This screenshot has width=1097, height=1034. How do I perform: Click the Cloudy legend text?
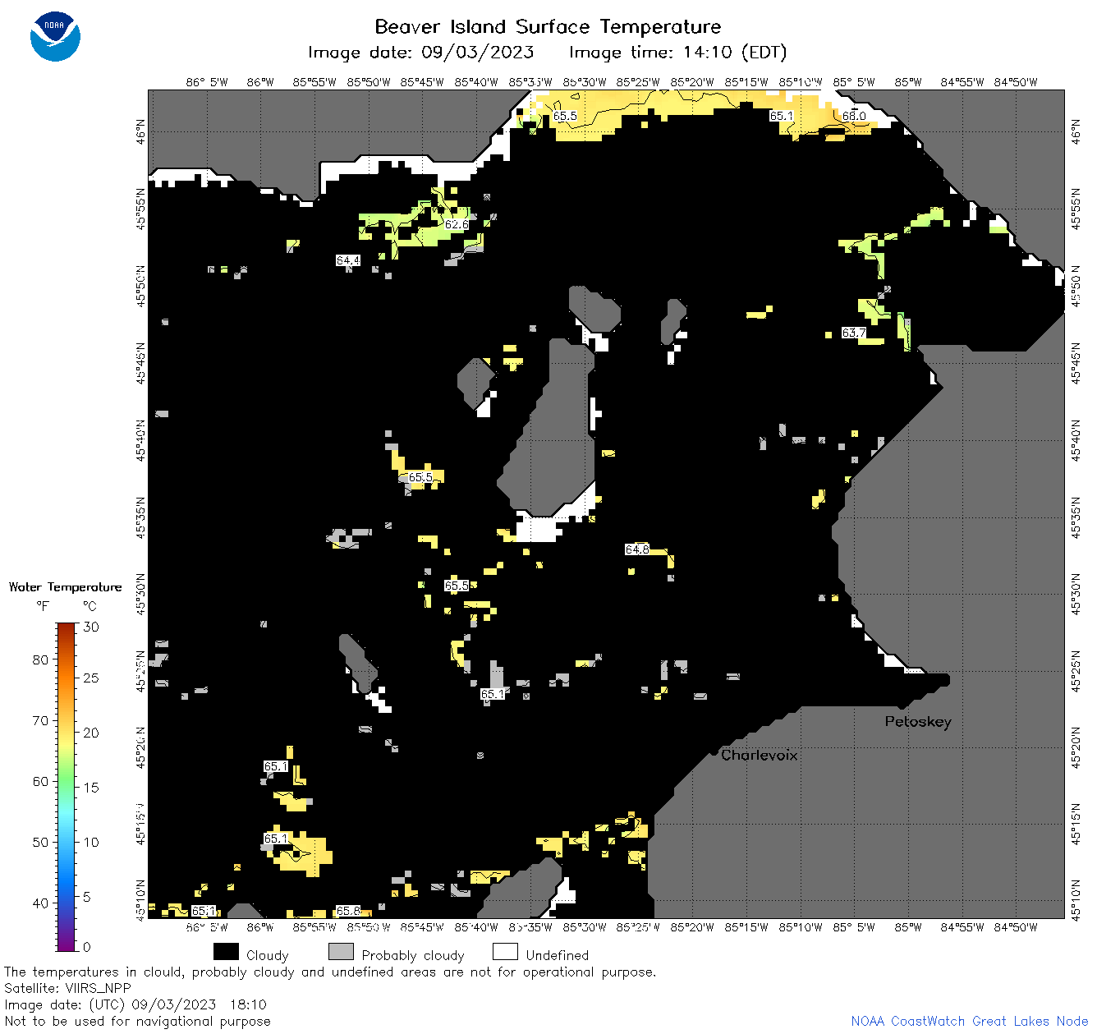(x=268, y=955)
